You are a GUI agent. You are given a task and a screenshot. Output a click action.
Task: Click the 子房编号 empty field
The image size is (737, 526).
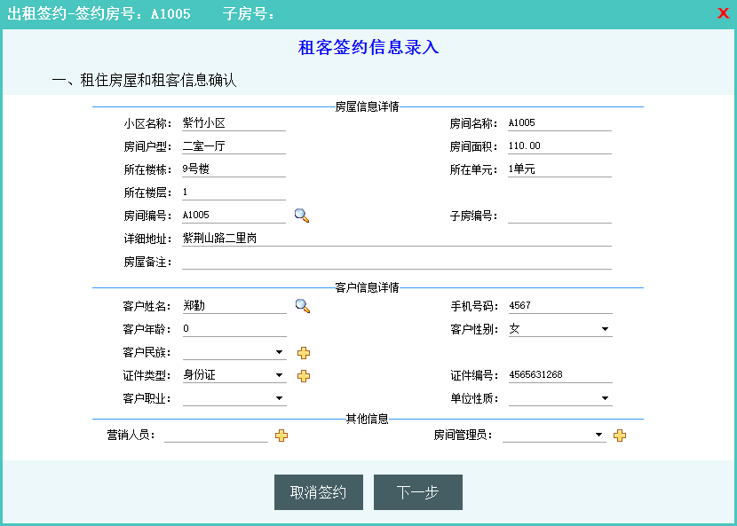559,216
